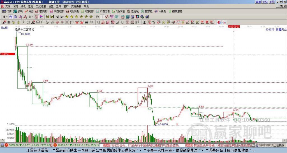Open the 浏览 menu
The height and width of the screenshot is (153, 287).
click(16, 6)
